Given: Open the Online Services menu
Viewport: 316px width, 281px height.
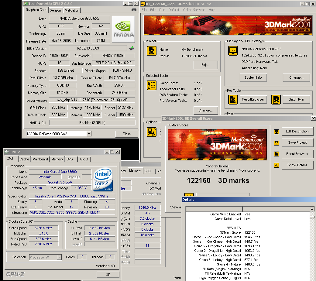Looking at the screenshot, I should point(194,10).
